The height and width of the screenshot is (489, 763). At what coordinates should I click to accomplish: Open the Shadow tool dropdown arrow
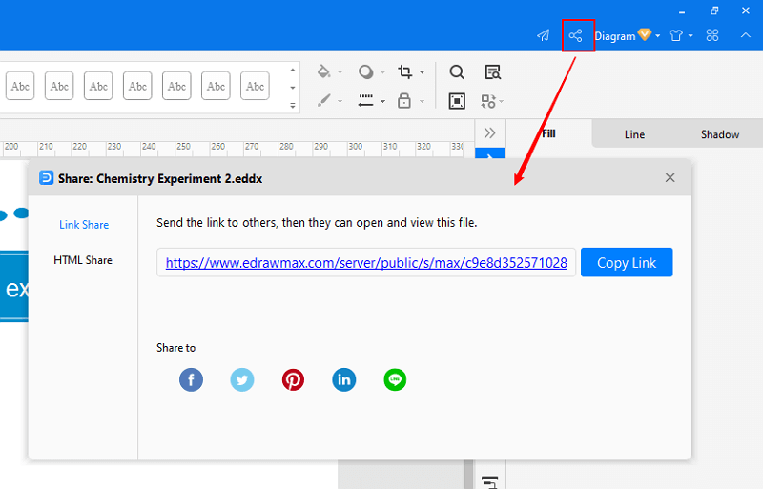point(382,72)
